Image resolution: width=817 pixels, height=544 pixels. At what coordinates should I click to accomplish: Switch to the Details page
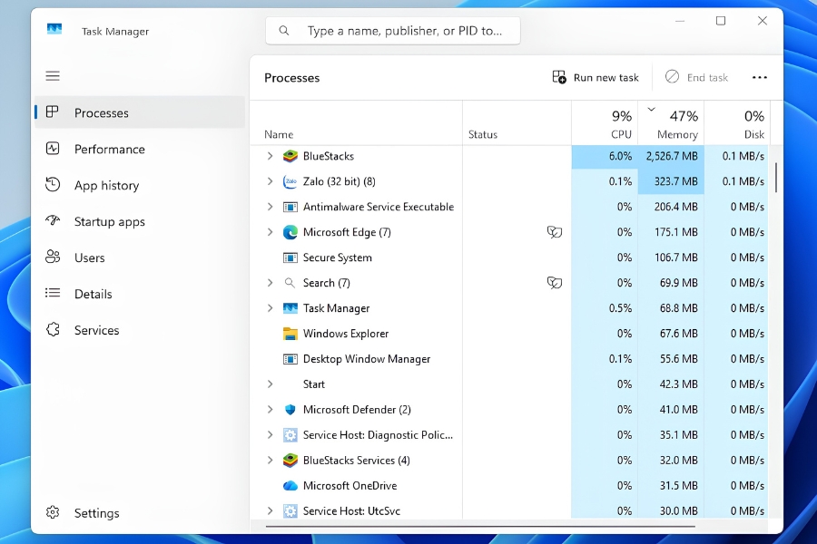pos(140,294)
